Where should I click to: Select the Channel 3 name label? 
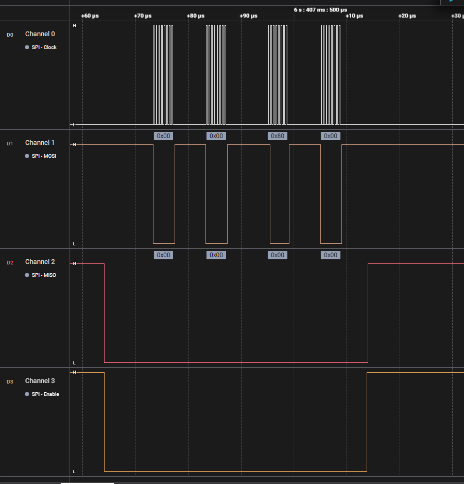(x=40, y=381)
